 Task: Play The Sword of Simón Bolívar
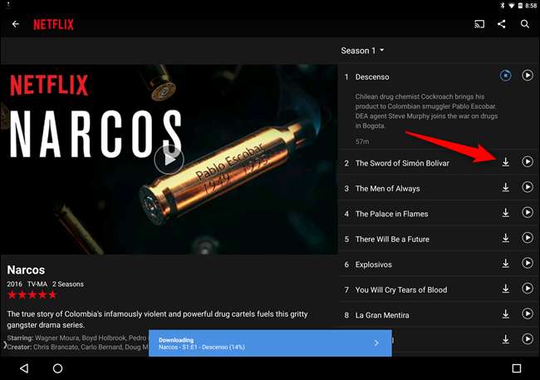tap(528, 161)
